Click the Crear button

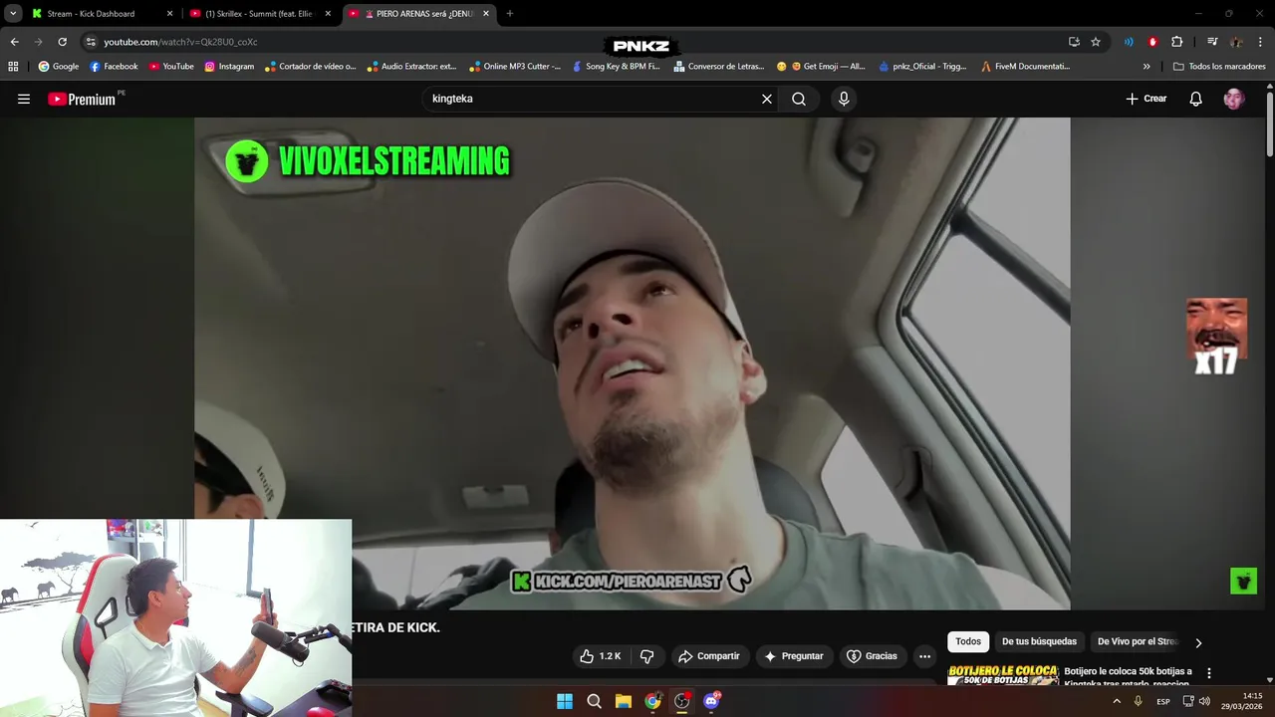click(1147, 99)
